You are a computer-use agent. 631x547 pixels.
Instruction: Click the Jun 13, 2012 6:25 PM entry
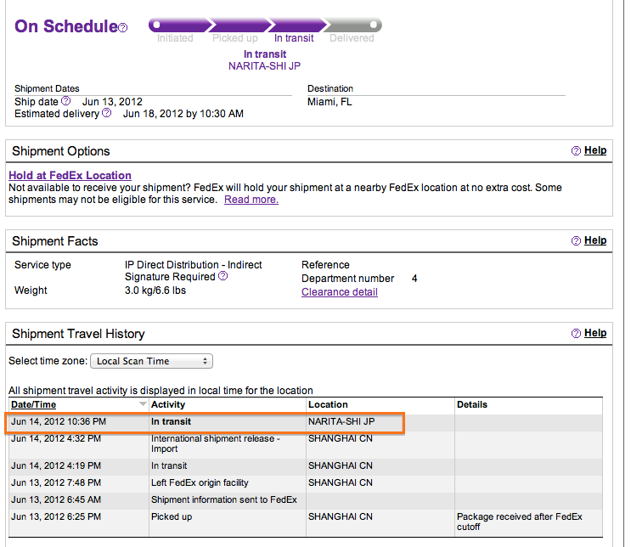pyautogui.click(x=56, y=516)
